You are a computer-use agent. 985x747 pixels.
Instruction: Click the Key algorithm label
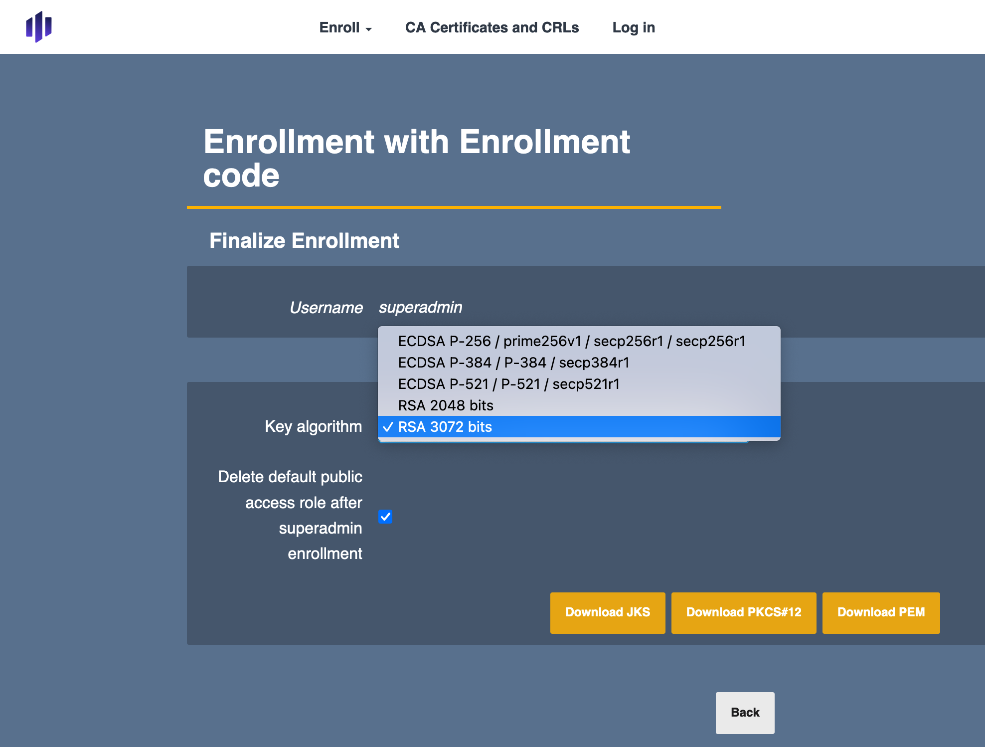pyautogui.click(x=313, y=426)
